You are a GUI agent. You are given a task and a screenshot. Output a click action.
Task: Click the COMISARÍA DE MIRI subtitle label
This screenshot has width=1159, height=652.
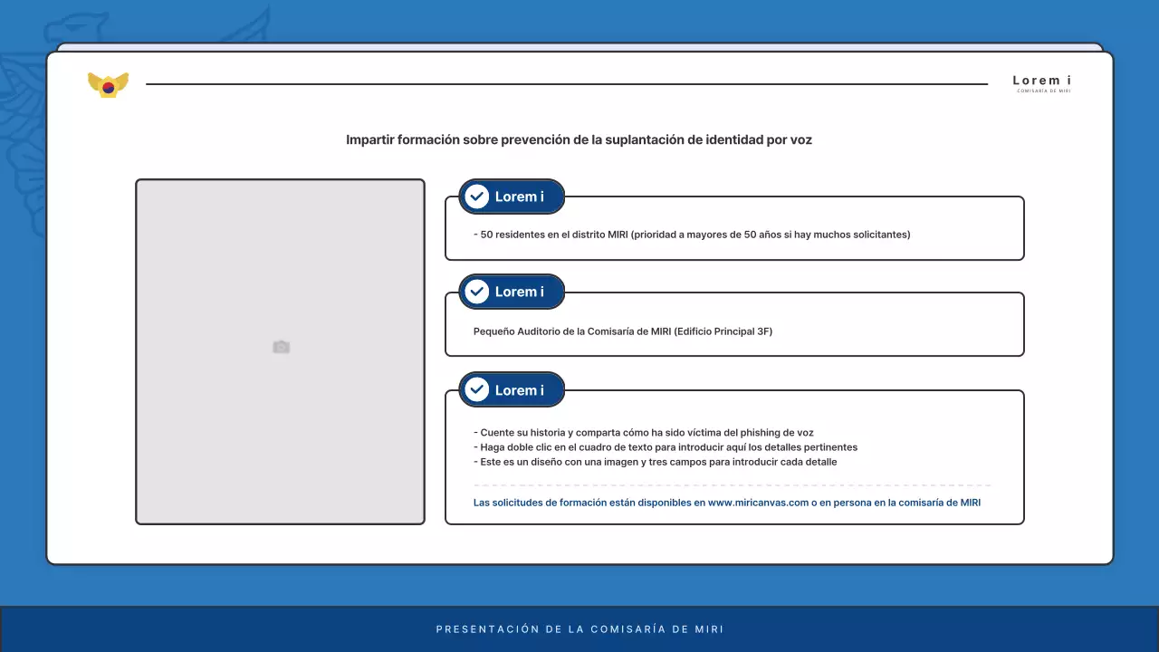[1042, 91]
